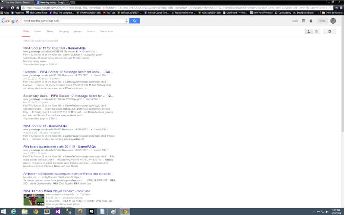Screen dimensions: 345x215
Task: View Google notifications bell
Action: point(311,21)
